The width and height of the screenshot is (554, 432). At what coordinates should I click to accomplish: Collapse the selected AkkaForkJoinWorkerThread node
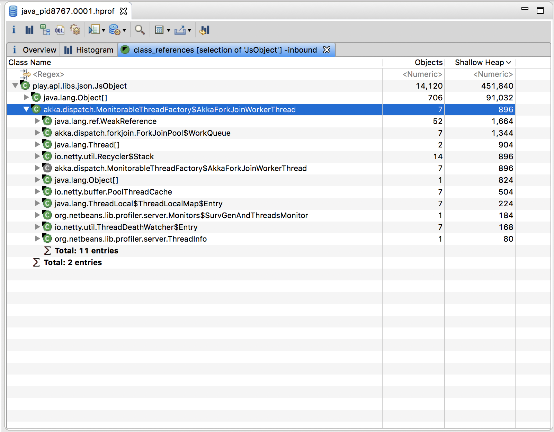26,109
